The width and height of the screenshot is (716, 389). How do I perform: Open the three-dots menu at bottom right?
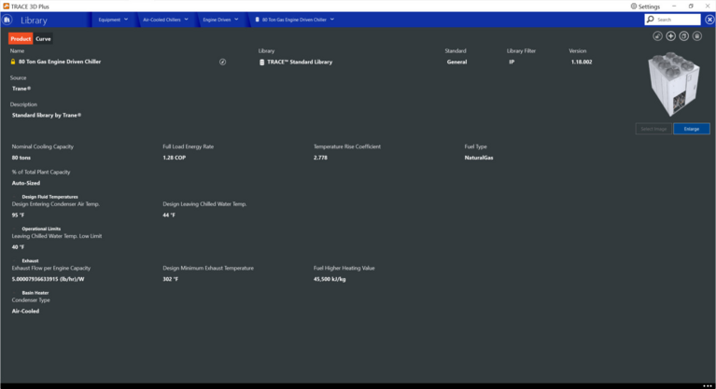(x=708, y=386)
